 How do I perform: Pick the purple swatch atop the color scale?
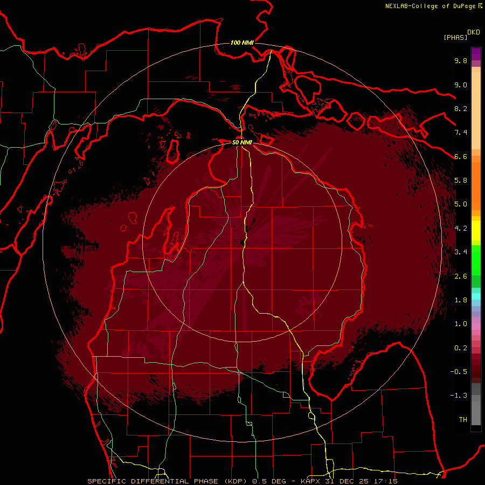click(x=476, y=54)
